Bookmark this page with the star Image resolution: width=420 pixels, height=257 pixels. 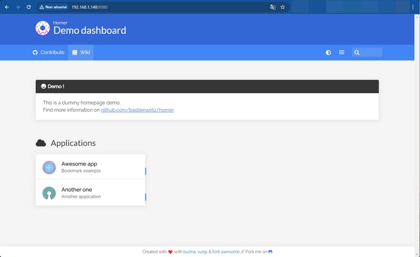(x=282, y=7)
